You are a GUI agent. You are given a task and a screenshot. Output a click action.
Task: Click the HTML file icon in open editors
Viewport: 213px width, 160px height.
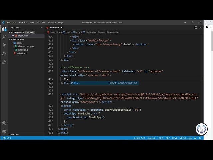click(16, 36)
